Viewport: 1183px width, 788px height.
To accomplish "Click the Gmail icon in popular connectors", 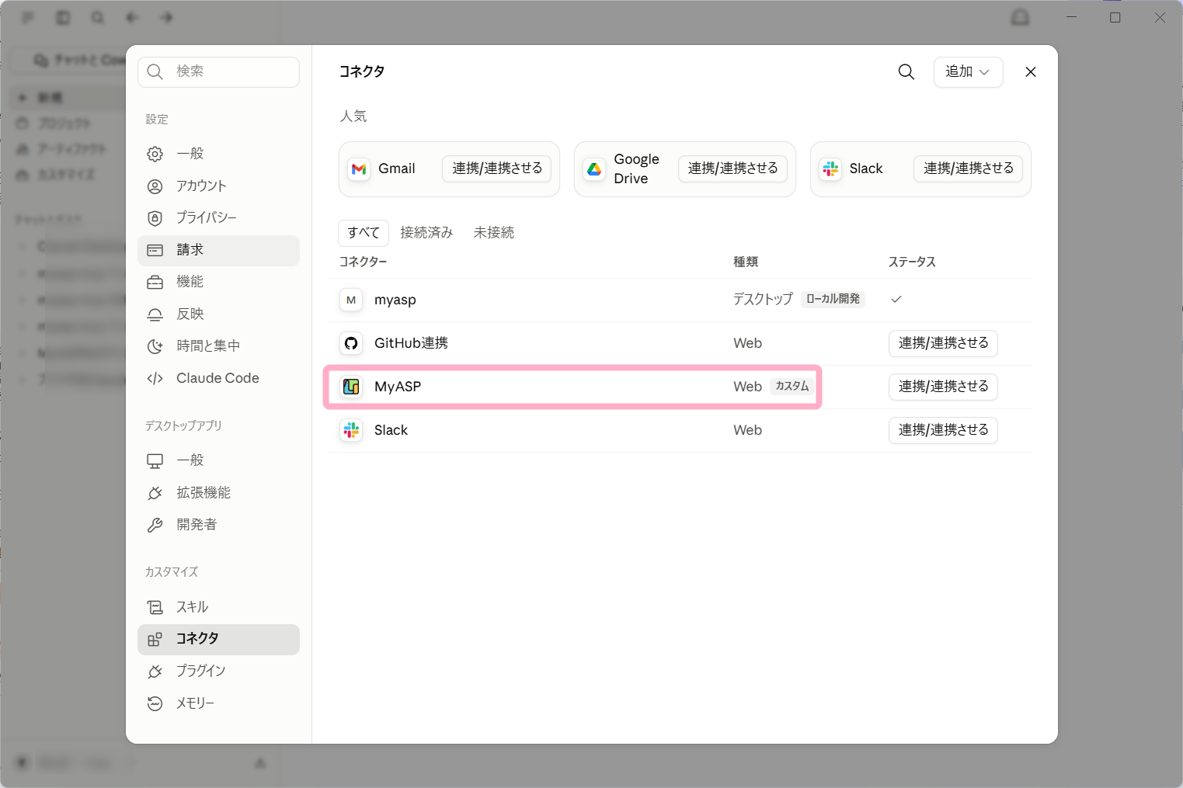I will pyautogui.click(x=359, y=168).
